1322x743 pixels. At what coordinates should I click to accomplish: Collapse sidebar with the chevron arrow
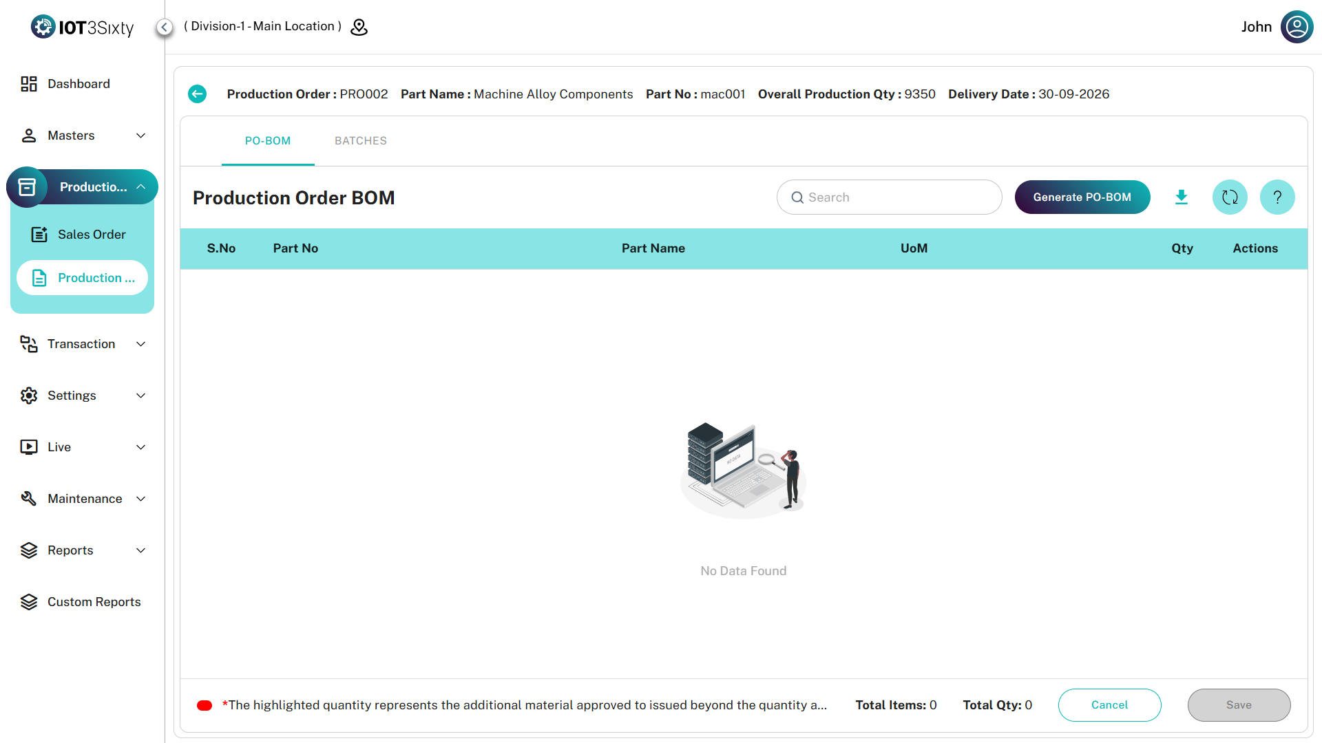tap(164, 27)
